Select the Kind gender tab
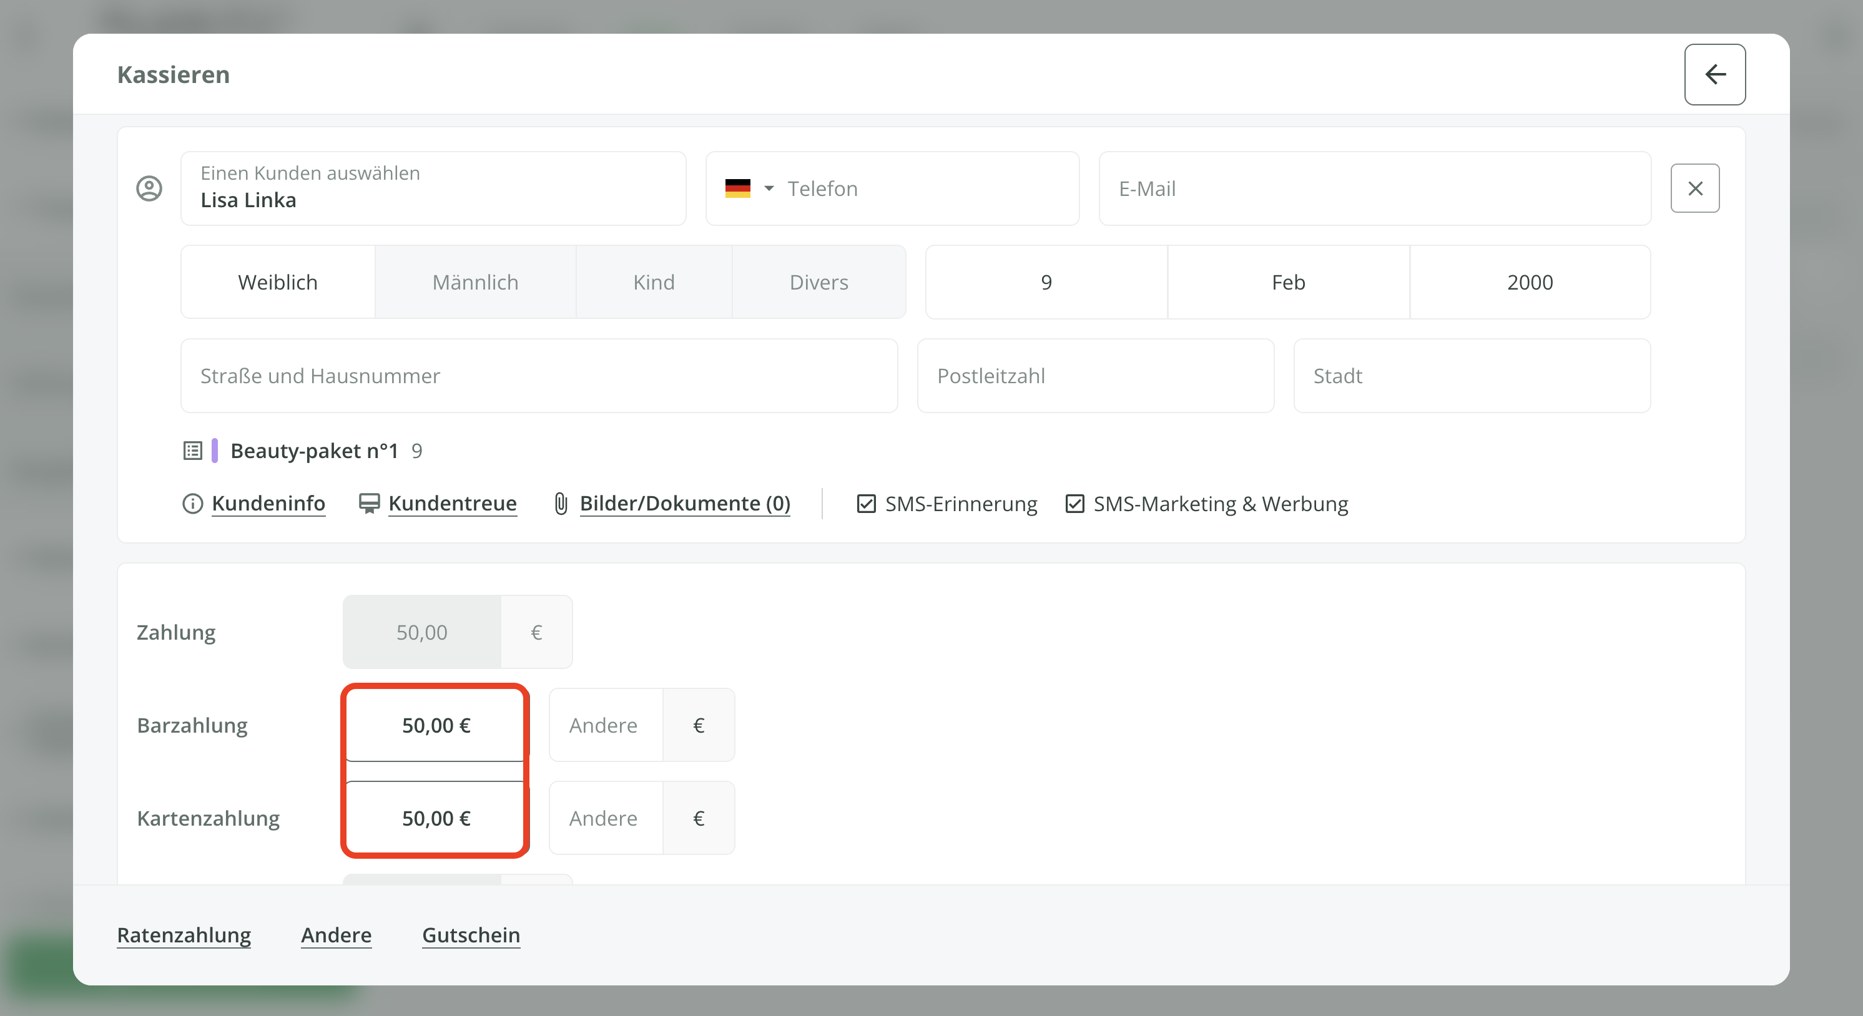Screen dimensions: 1863x1016 654,282
